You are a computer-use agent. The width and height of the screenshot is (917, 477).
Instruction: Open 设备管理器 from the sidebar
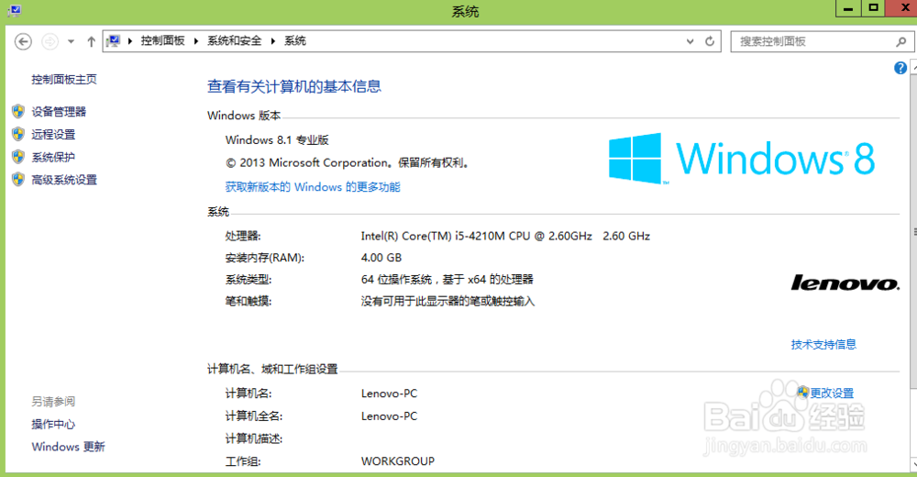tap(59, 112)
